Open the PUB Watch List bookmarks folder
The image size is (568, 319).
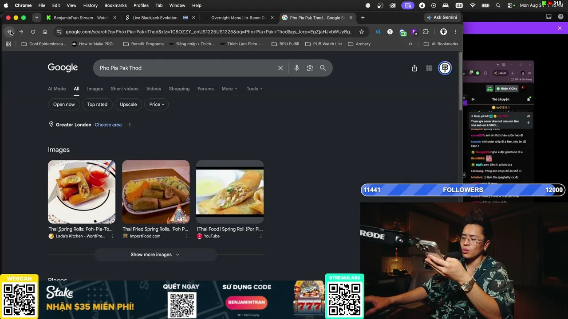tap(323, 44)
